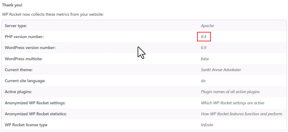Select the site language value 'da'
The height and width of the screenshot is (132, 288).
203,81
